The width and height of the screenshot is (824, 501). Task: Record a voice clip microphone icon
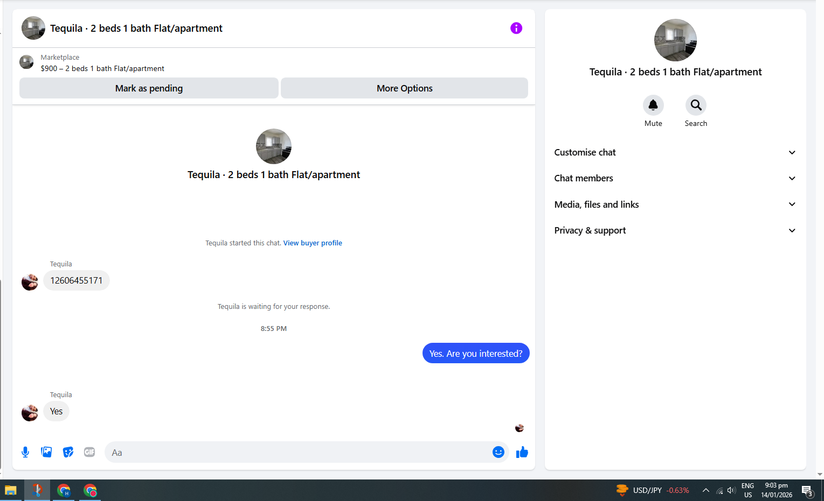[25, 452]
